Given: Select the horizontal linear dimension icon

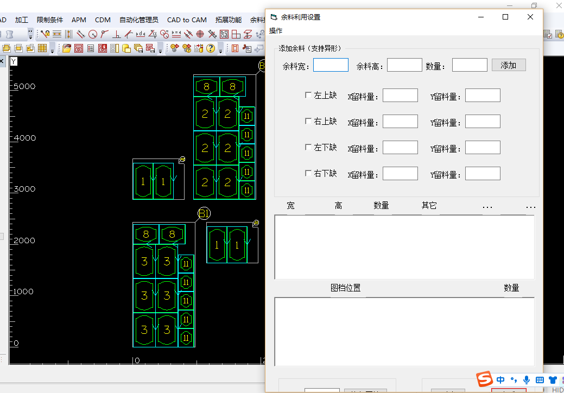Looking at the screenshot, I should 140,35.
